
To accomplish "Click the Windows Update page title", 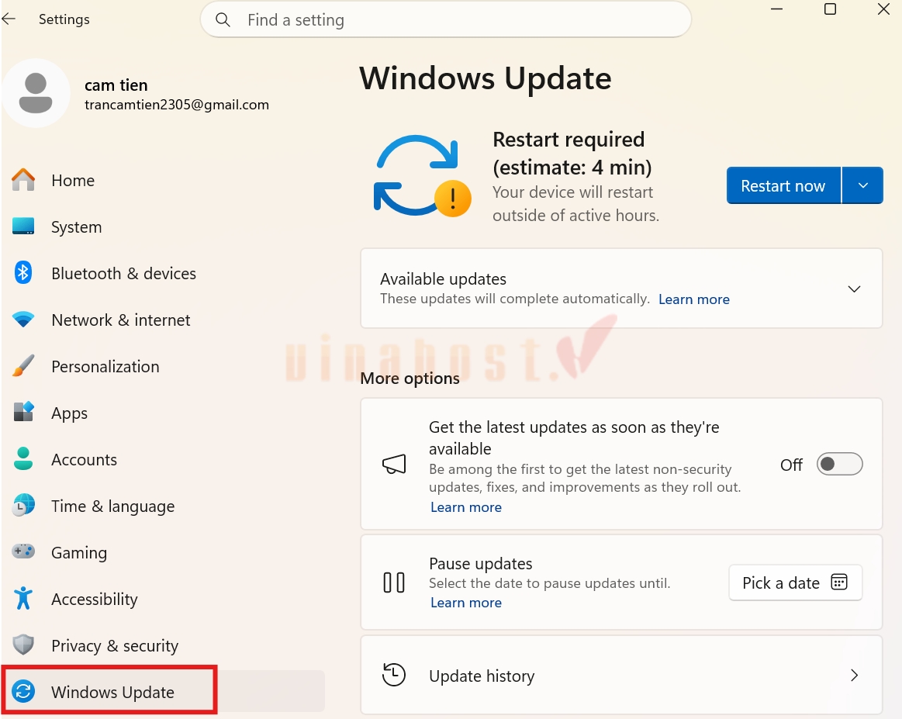I will click(485, 78).
